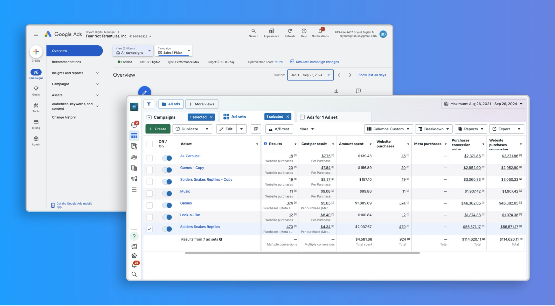Viewport: 555px width, 306px height.
Task: Click the feedback icon in Google Ads overview
Action: point(358,91)
